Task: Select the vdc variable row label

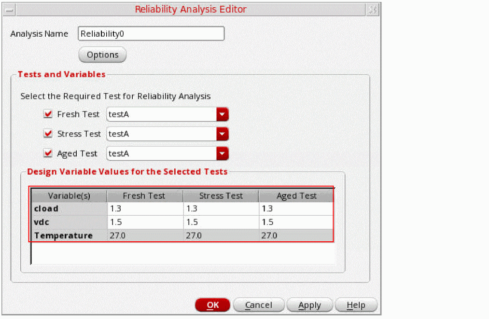Action: (69, 222)
